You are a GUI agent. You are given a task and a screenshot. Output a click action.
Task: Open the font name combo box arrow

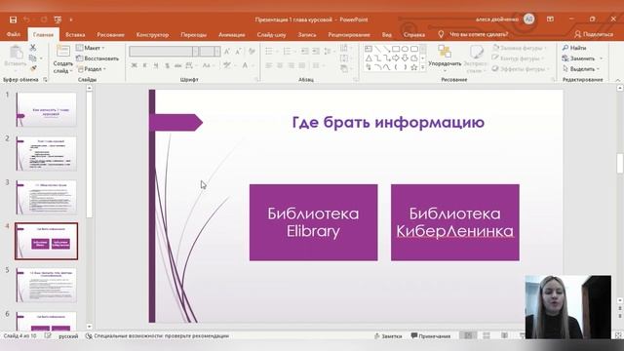[195, 51]
